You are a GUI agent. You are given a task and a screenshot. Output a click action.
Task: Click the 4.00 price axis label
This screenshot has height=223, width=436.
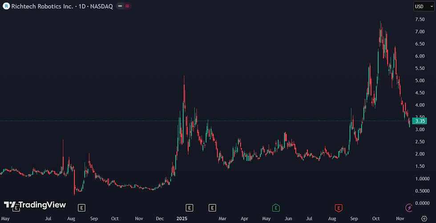coord(420,105)
